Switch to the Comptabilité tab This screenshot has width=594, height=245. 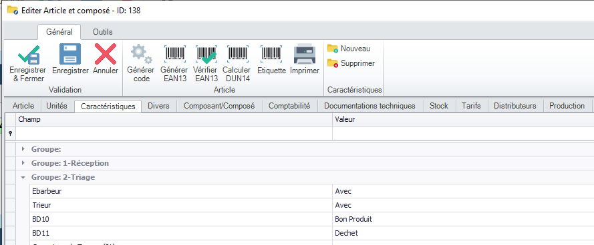point(289,106)
